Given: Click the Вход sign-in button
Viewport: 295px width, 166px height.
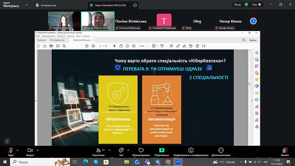Looking at the screenshot, I should tap(238, 4).
